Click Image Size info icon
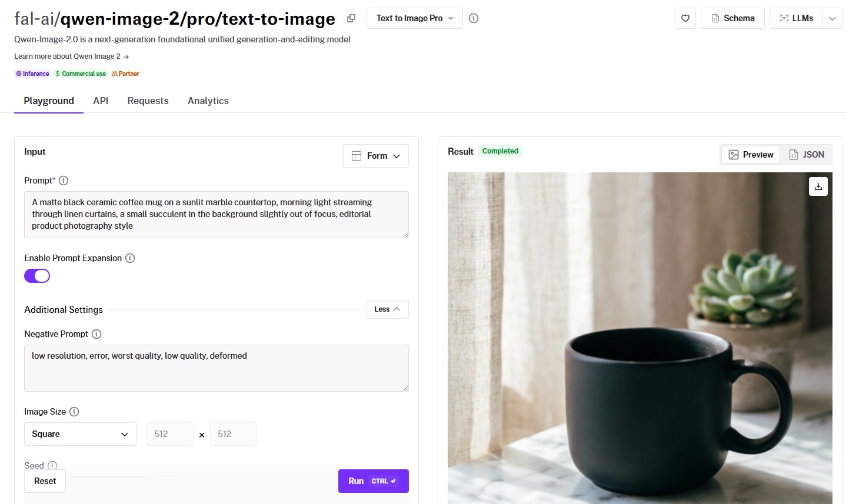The width and height of the screenshot is (846, 504). tap(74, 412)
